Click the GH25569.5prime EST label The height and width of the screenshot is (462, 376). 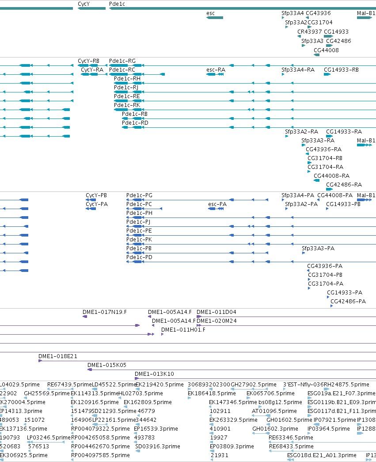pyautogui.click(x=47, y=393)
